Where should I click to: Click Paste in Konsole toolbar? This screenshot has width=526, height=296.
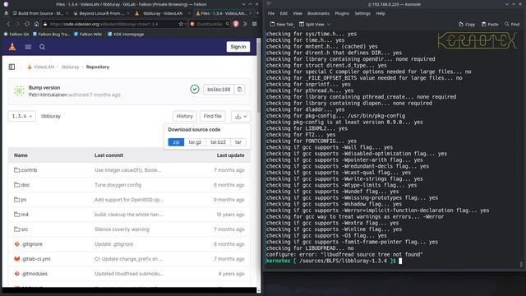[x=490, y=24]
